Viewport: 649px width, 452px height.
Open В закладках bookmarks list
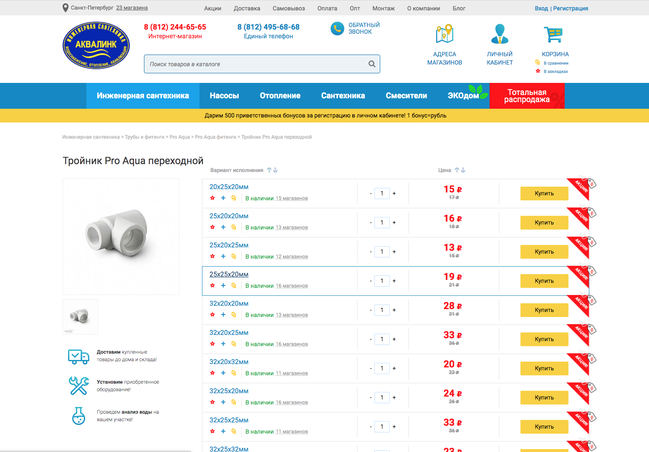(556, 72)
